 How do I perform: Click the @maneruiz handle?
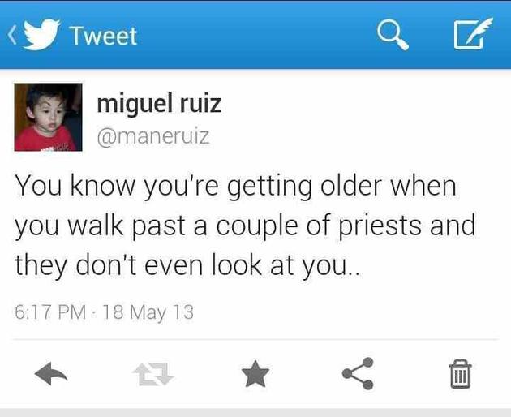[x=153, y=136]
